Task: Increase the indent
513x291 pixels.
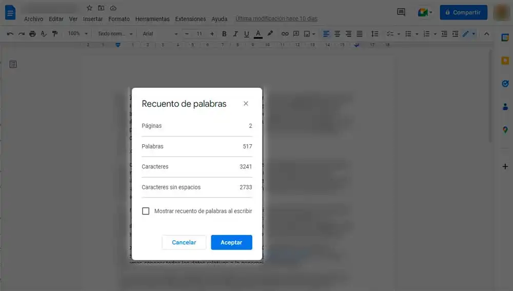Action: tap(455, 34)
